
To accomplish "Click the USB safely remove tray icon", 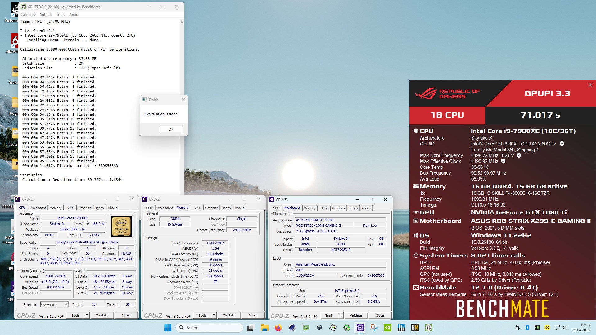I will [x=517, y=328].
